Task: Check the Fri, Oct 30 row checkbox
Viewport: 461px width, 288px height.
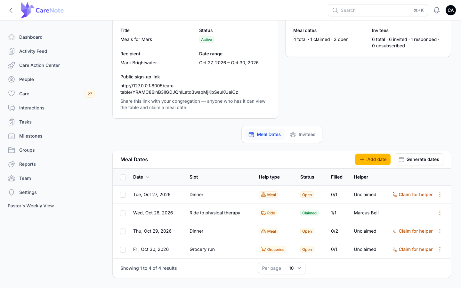Action: click(x=123, y=250)
